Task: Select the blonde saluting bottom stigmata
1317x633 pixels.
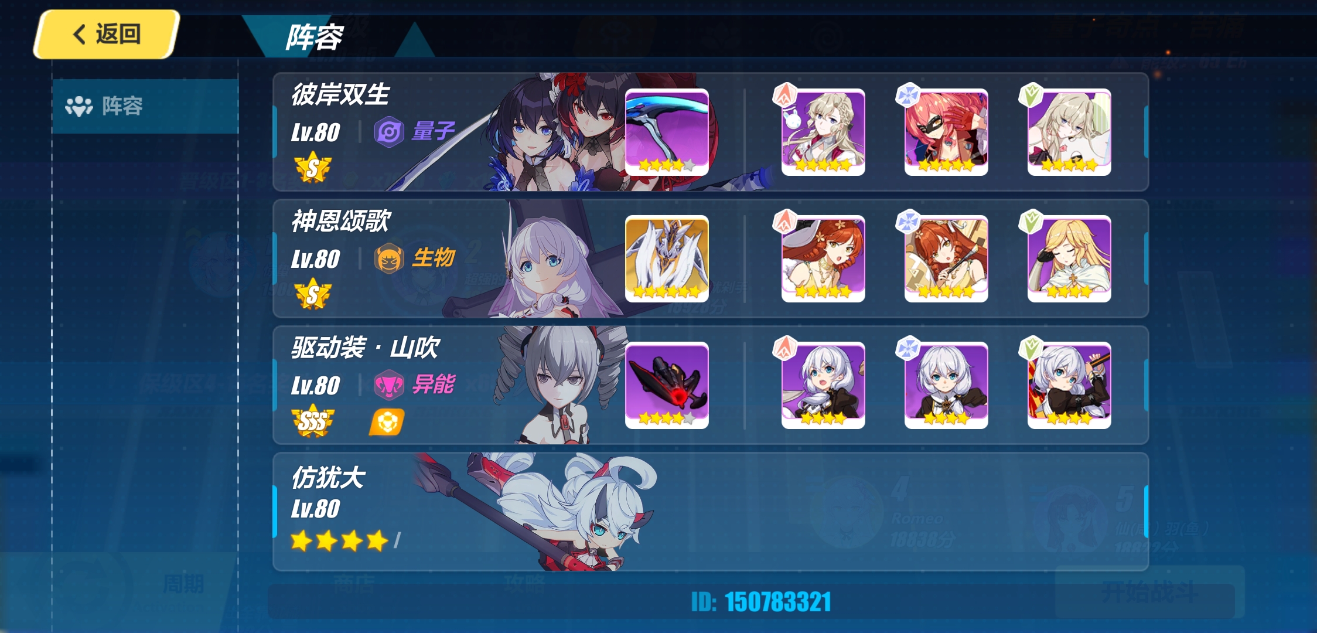Action: tap(1069, 259)
